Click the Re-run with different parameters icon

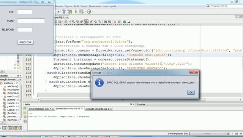pyautogui.click(x=25, y=113)
